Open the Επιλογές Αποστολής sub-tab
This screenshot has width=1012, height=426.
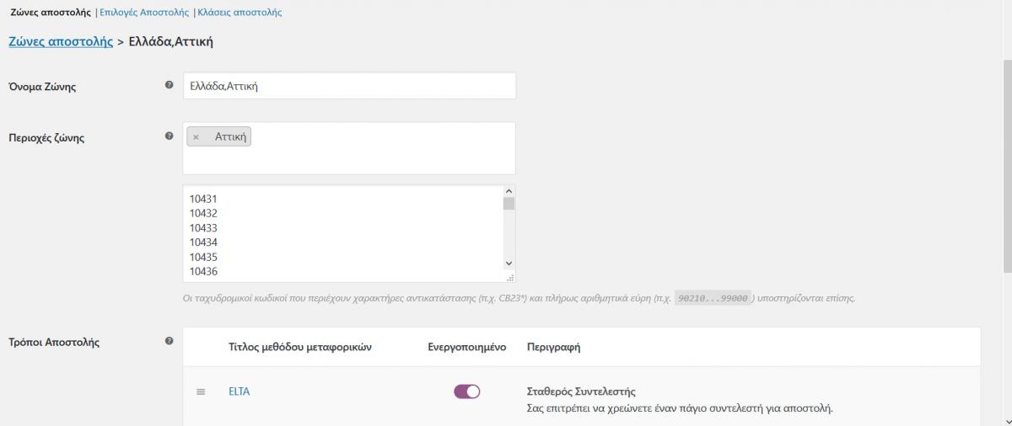144,13
